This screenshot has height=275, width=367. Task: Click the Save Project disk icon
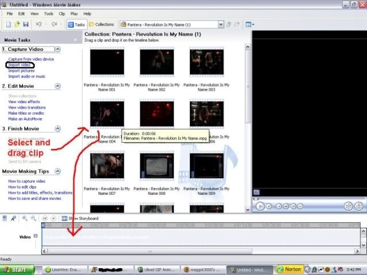[x=26, y=24]
